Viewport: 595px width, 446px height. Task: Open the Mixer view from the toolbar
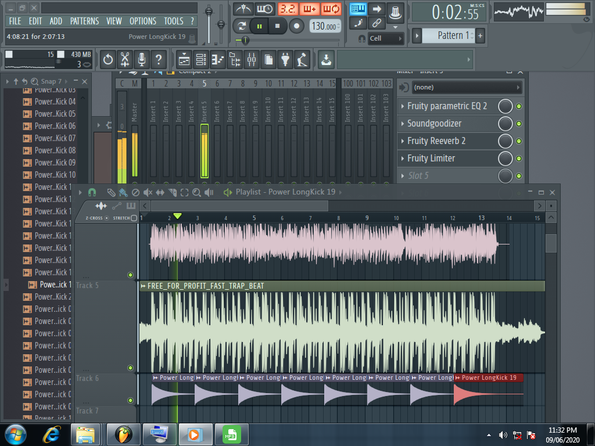(x=252, y=59)
